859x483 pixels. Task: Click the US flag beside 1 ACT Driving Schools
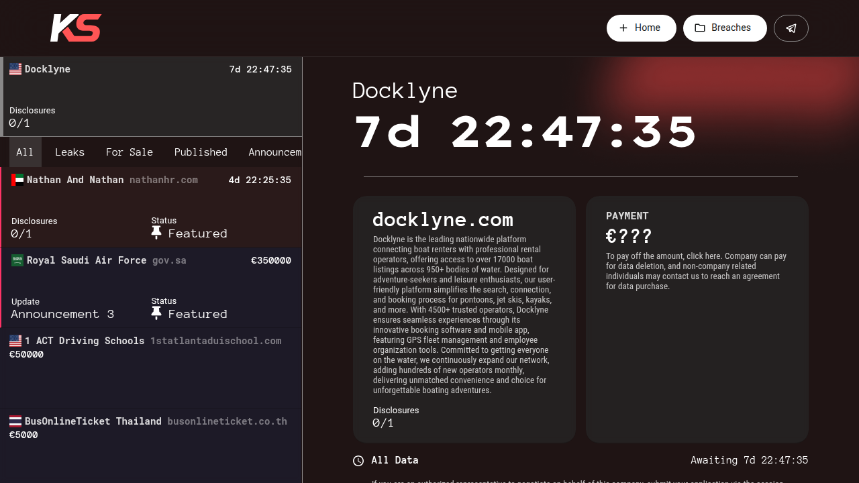pos(15,341)
